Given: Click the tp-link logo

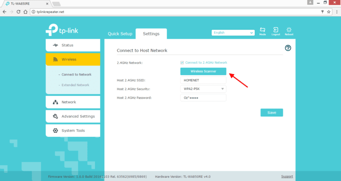Looking at the screenshot, I should (x=62, y=30).
